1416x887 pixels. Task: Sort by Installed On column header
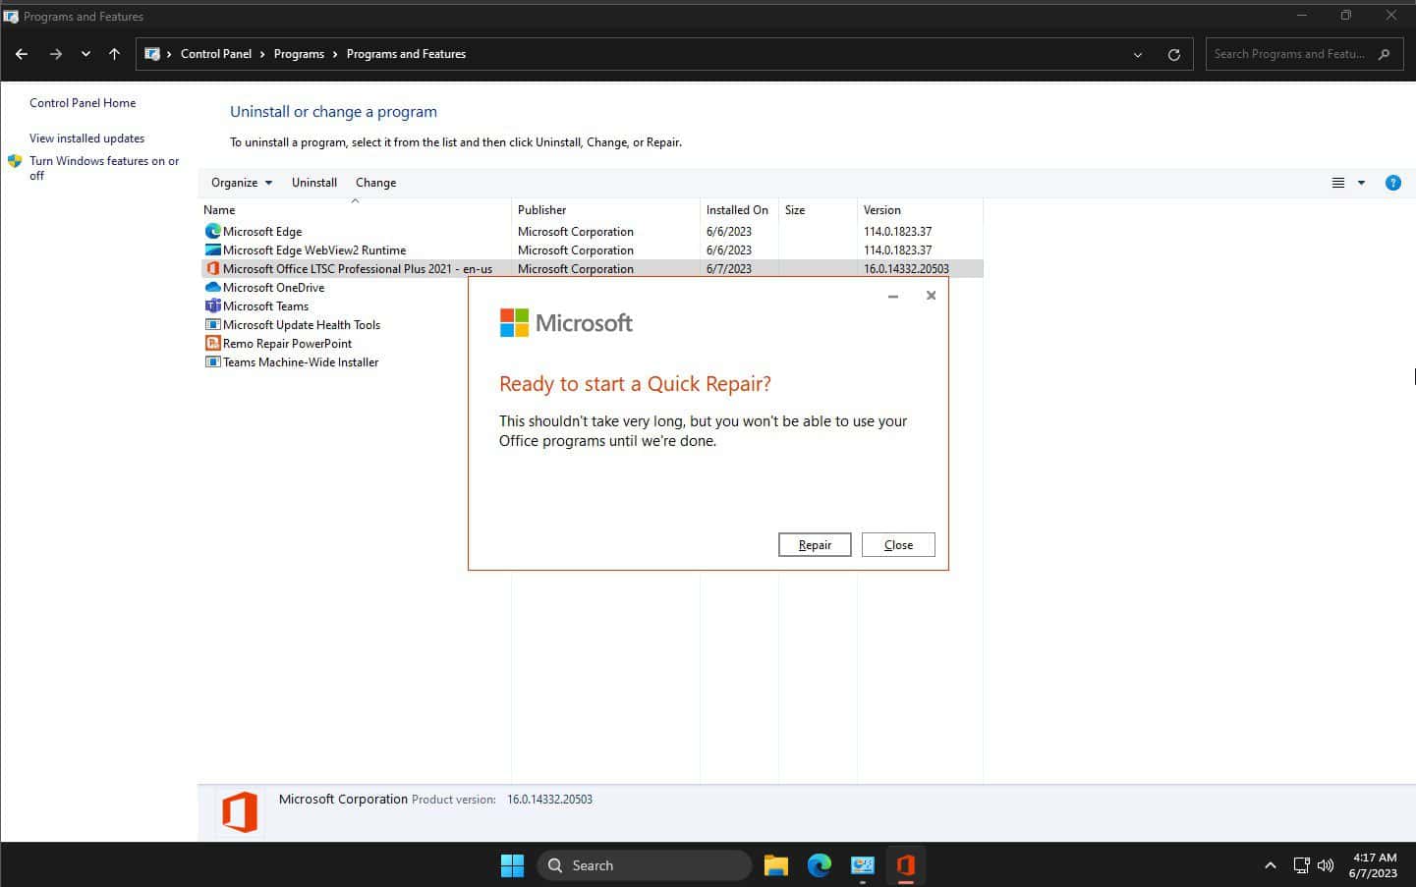click(x=739, y=209)
